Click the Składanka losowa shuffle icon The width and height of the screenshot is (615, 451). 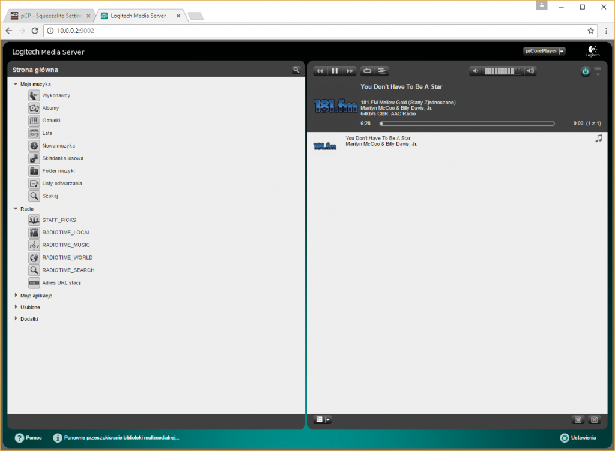point(34,158)
